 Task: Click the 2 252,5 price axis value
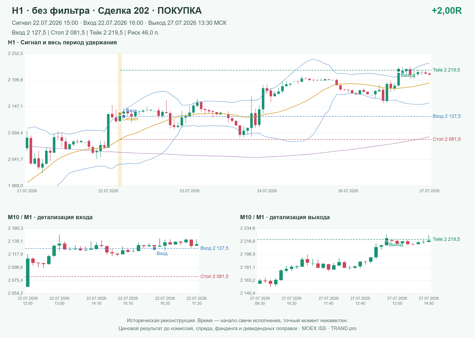click(x=15, y=54)
